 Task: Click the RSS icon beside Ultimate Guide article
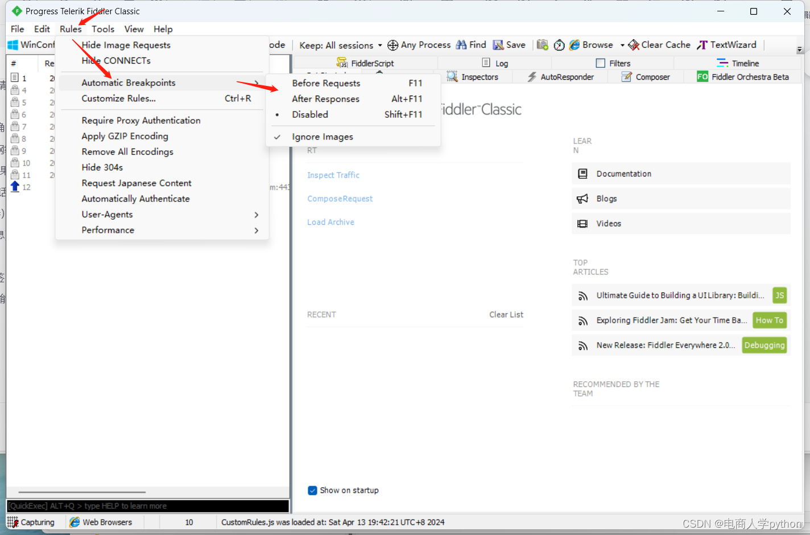(x=582, y=296)
